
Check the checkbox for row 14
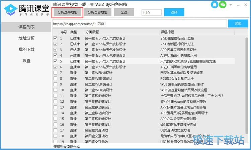[55, 113]
